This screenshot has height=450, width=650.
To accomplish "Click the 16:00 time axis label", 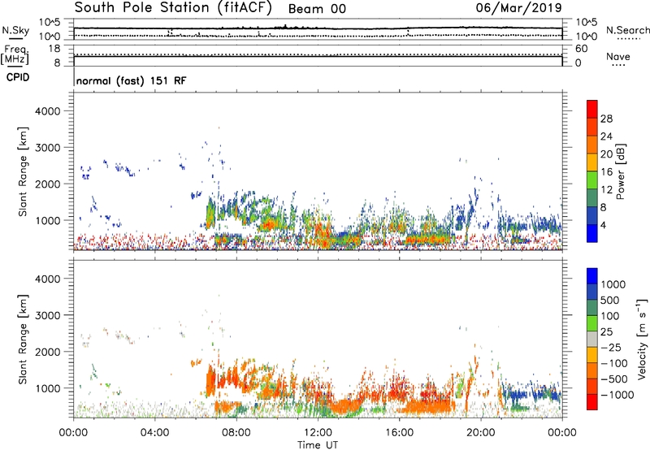I will [399, 433].
